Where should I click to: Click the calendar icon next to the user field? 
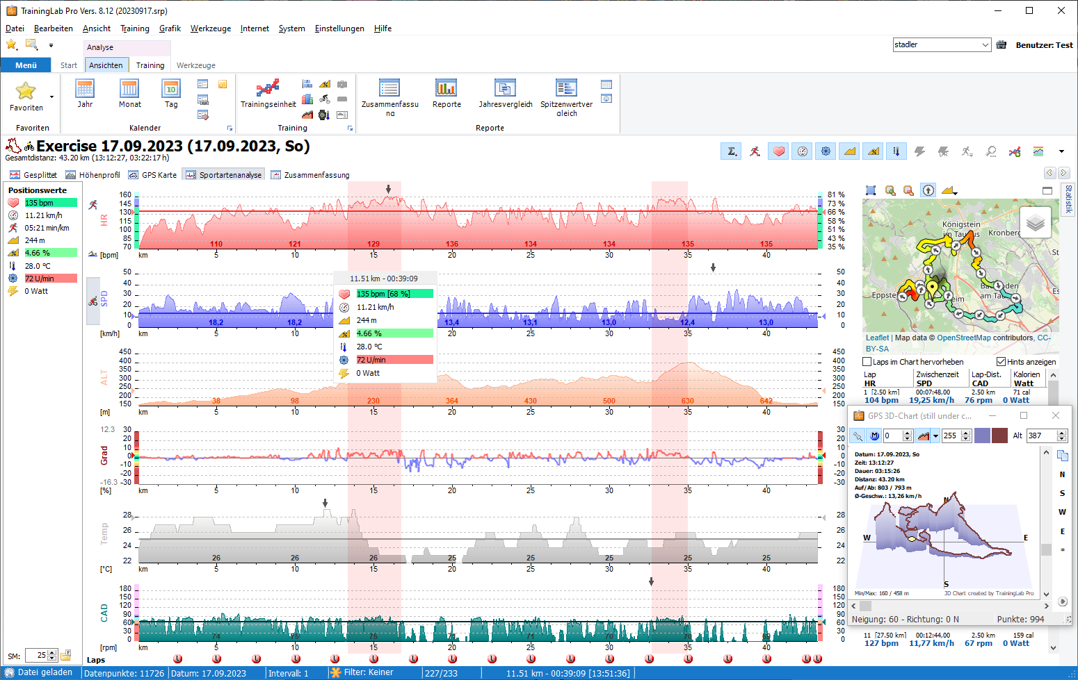[1001, 45]
